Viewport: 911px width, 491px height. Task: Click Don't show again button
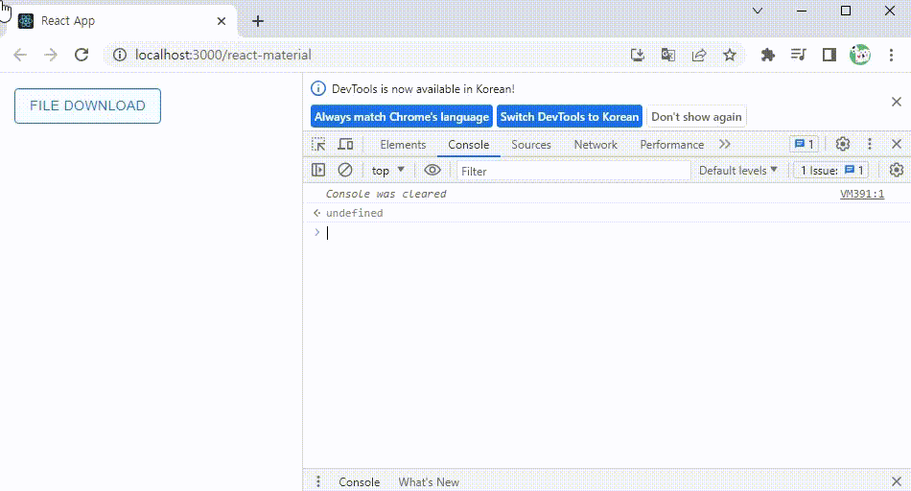click(x=696, y=117)
